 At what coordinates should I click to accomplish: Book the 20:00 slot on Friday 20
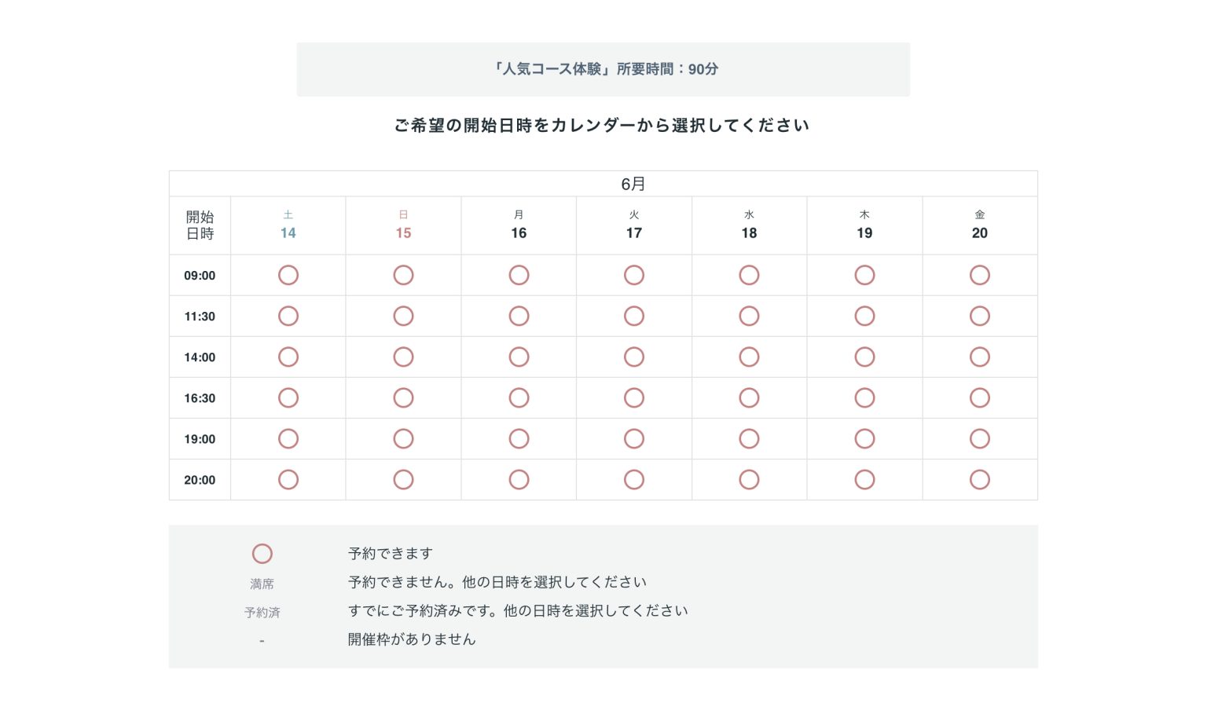pos(979,480)
